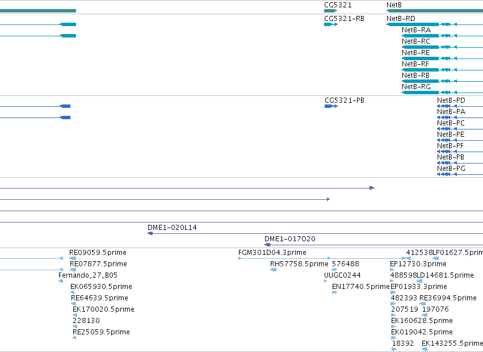
Task: Click the EP01933.3prime EST label
Action: click(x=419, y=287)
